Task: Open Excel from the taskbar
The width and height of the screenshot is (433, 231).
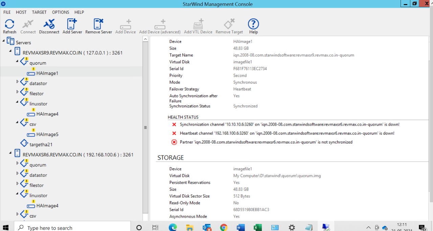Action: (x=257, y=228)
